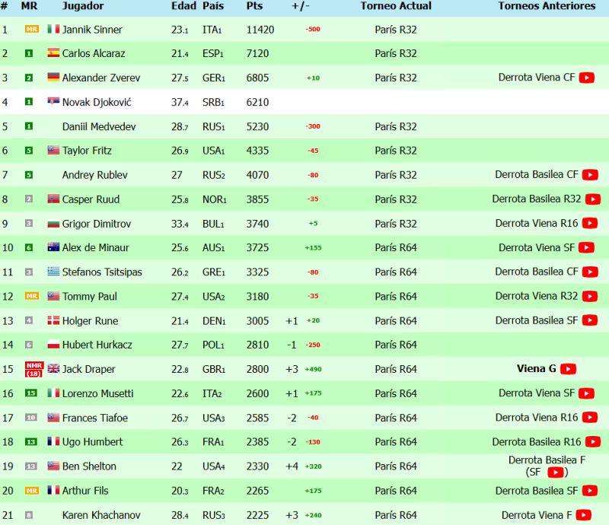Image resolution: width=609 pixels, height=525 pixels.
Task: Click YouTube icon in Lorenzo Musetti's row
Action: pyautogui.click(x=586, y=393)
